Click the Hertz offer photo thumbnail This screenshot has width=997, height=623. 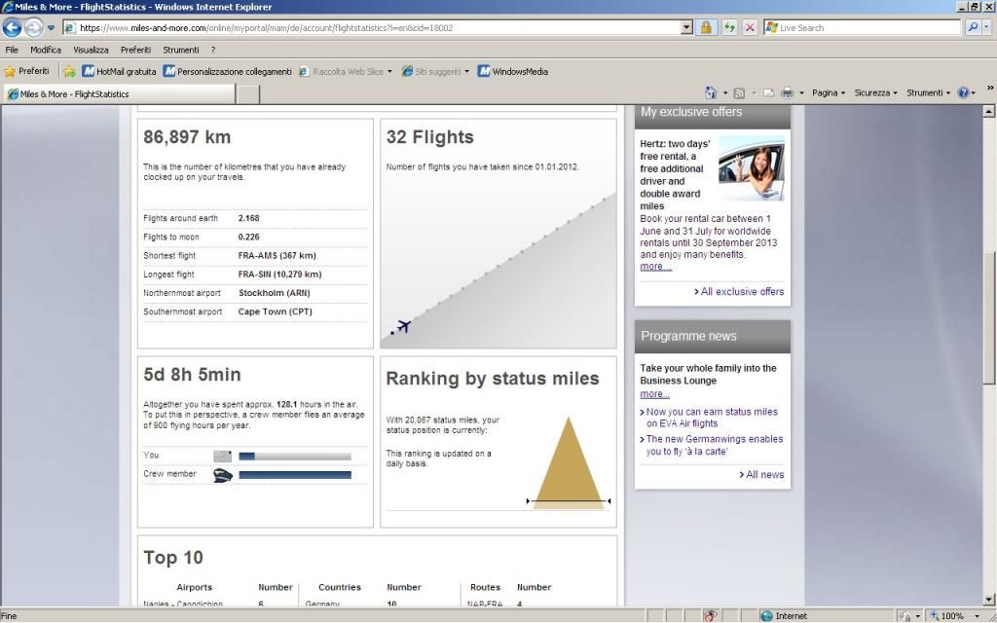point(751,167)
